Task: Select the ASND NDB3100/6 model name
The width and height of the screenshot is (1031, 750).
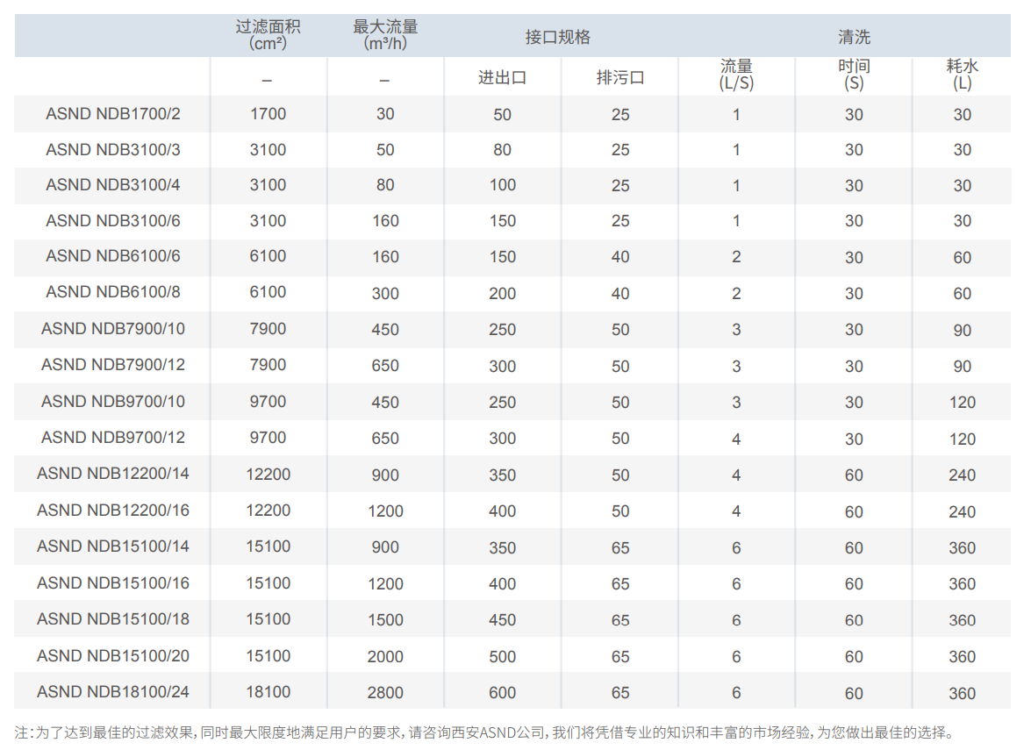Action: [113, 221]
